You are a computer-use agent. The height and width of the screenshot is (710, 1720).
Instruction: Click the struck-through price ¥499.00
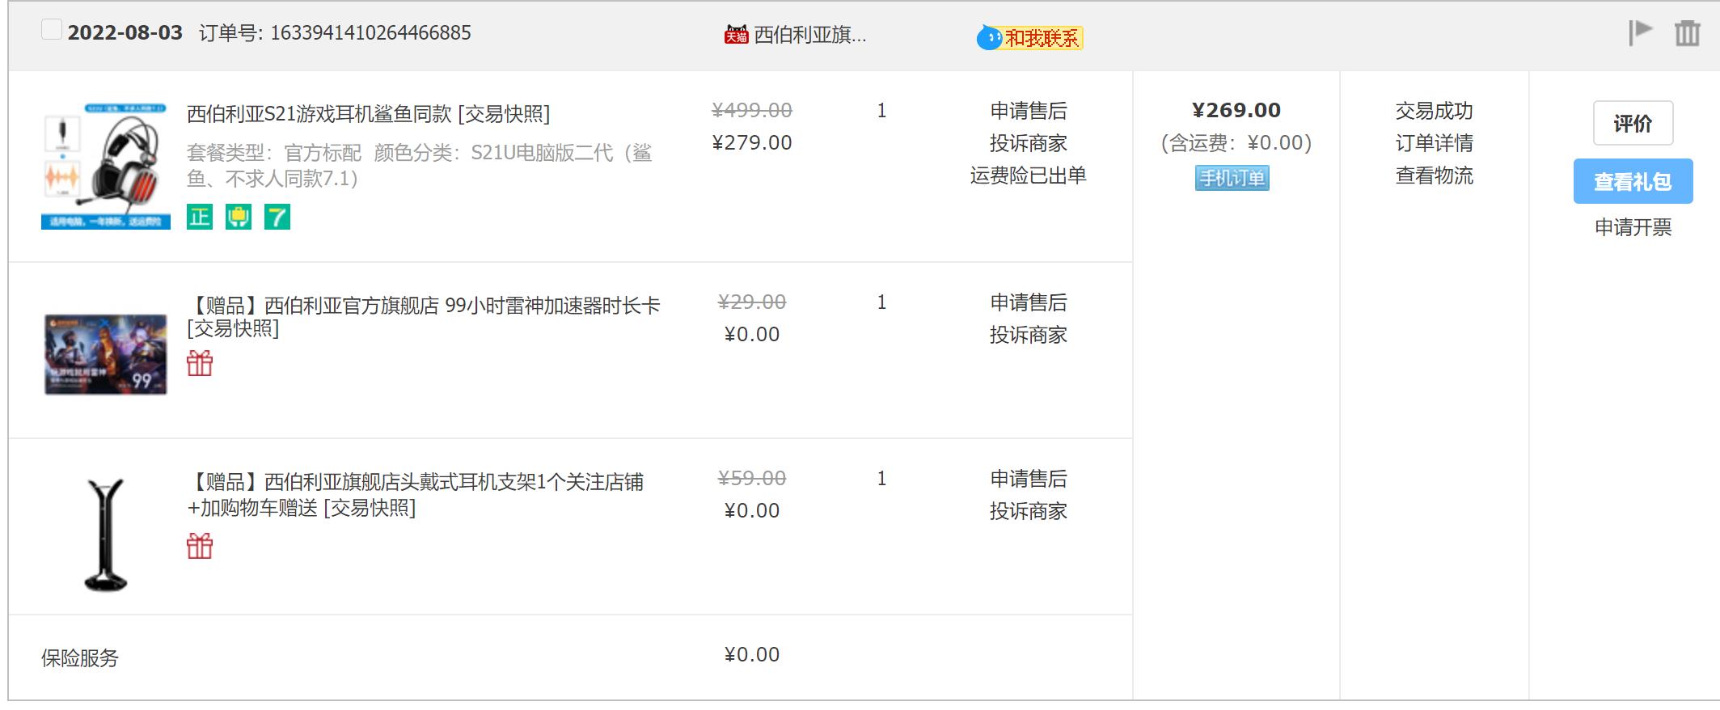[x=752, y=110]
